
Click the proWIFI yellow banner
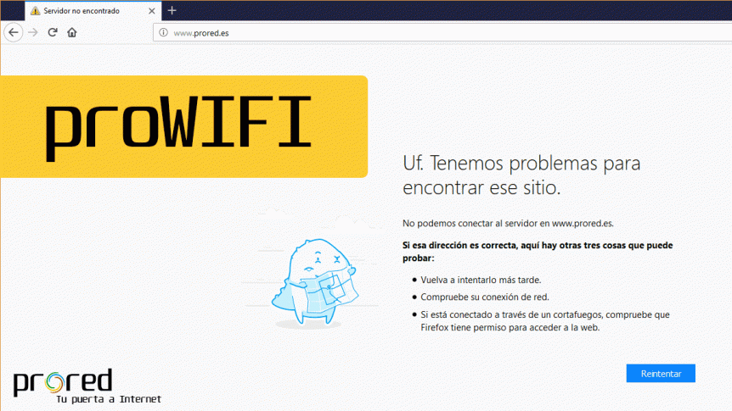point(184,127)
